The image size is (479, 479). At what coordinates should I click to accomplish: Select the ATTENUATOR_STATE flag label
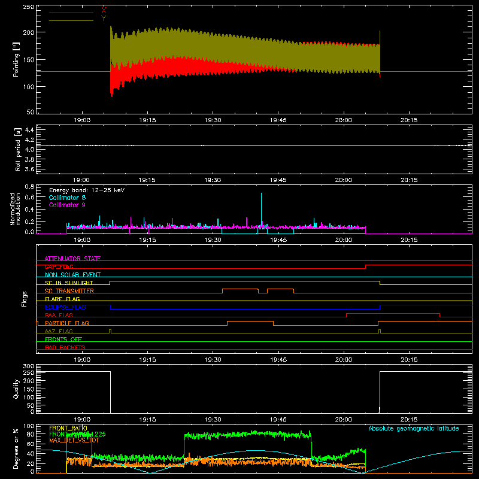72,259
